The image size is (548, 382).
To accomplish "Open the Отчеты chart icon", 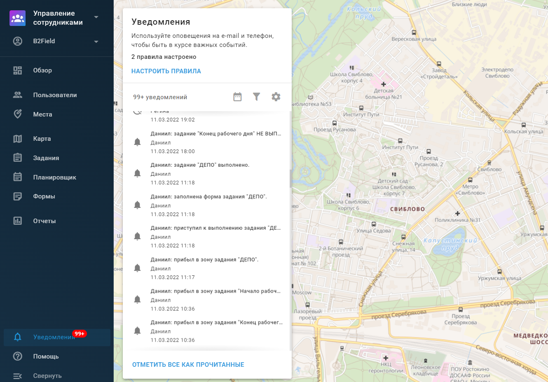I will click(18, 221).
